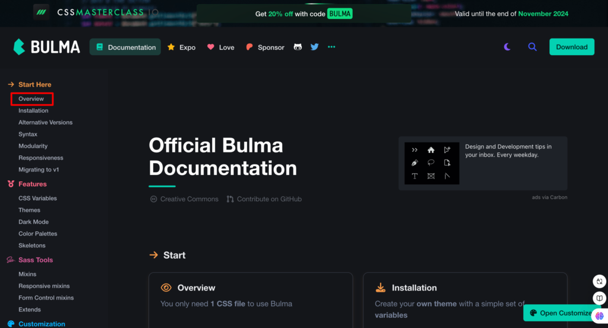Open the Creative Commons link
The height and width of the screenshot is (328, 608).
(x=184, y=199)
